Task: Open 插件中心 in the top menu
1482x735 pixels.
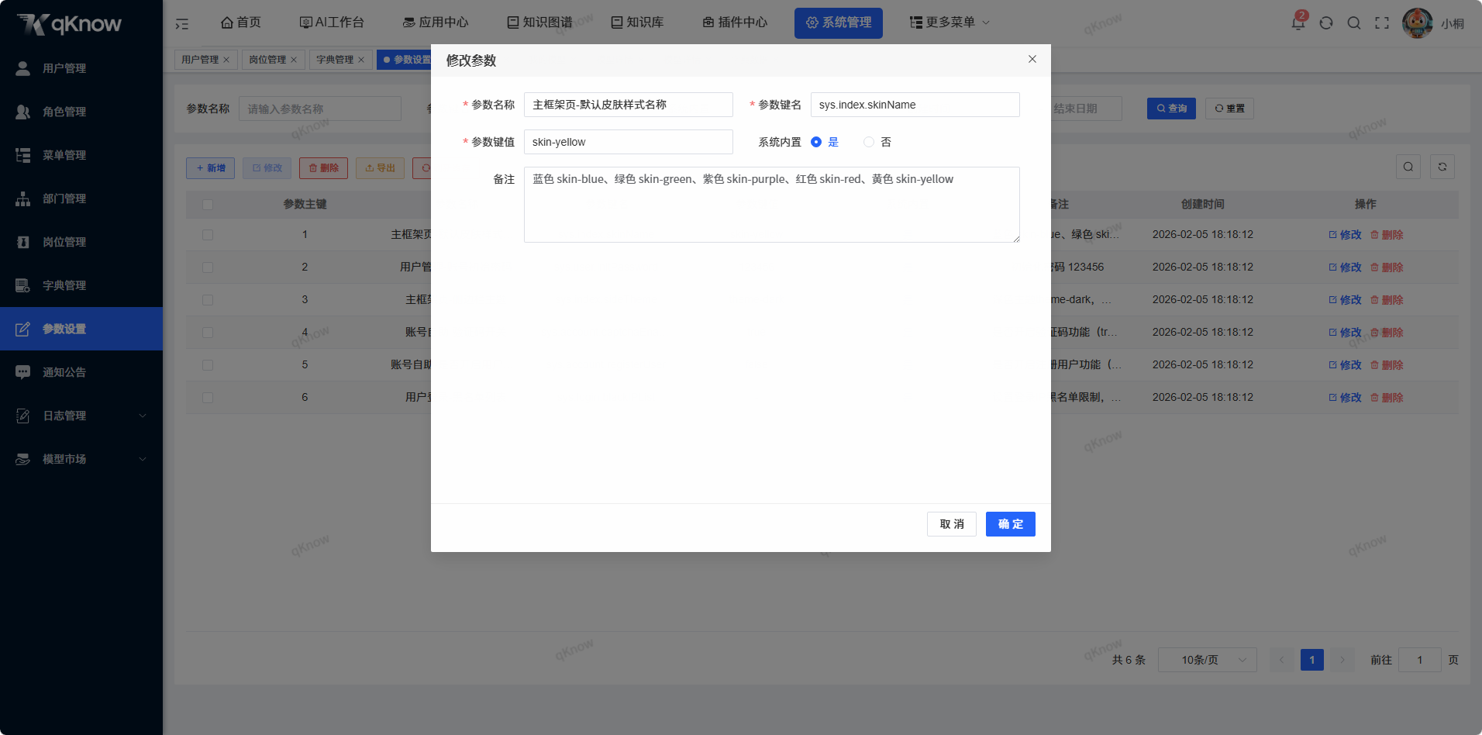Action: coord(735,22)
